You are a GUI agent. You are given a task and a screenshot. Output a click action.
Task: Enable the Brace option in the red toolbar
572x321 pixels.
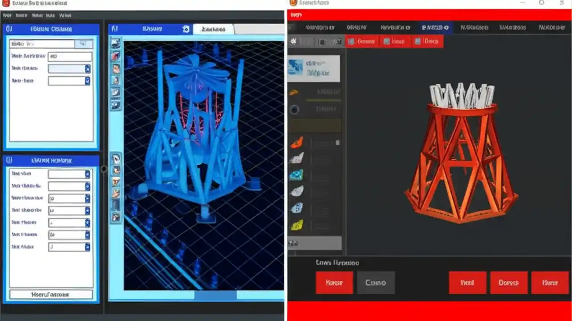click(x=428, y=41)
